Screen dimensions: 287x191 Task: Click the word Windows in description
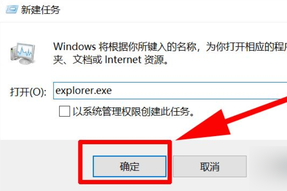coord(75,47)
